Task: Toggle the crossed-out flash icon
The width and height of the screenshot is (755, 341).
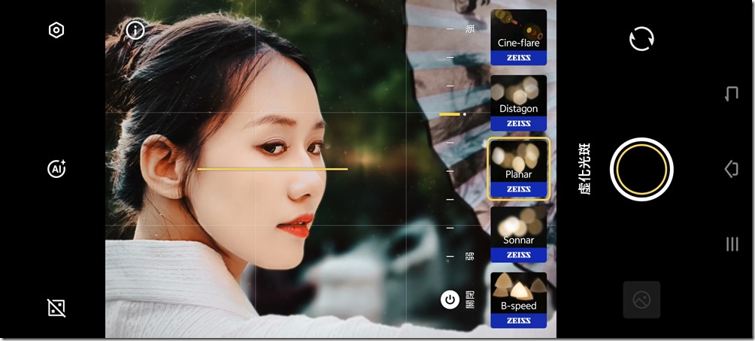Action: (56, 308)
